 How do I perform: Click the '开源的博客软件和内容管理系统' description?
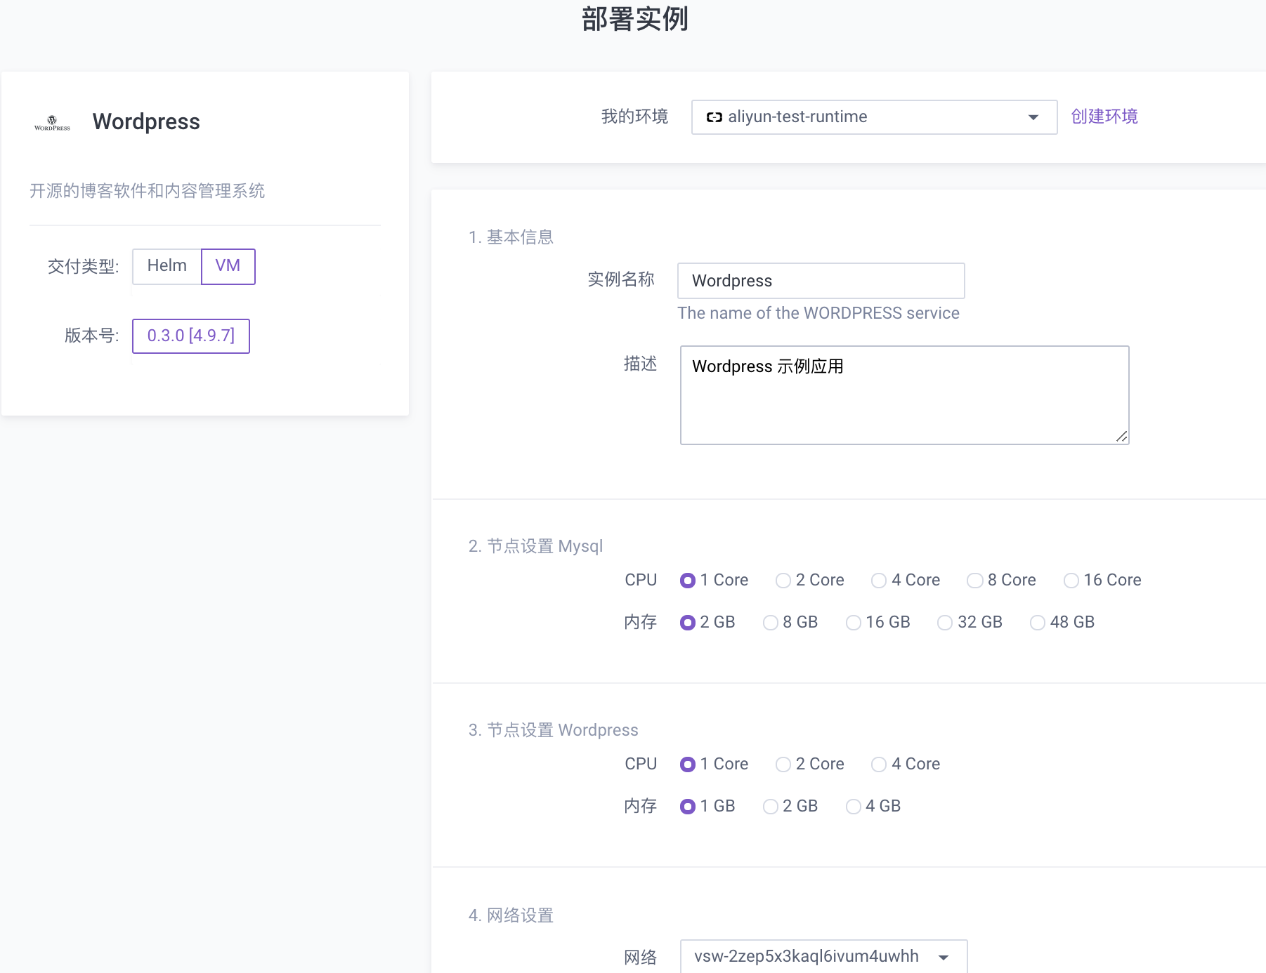coord(148,191)
